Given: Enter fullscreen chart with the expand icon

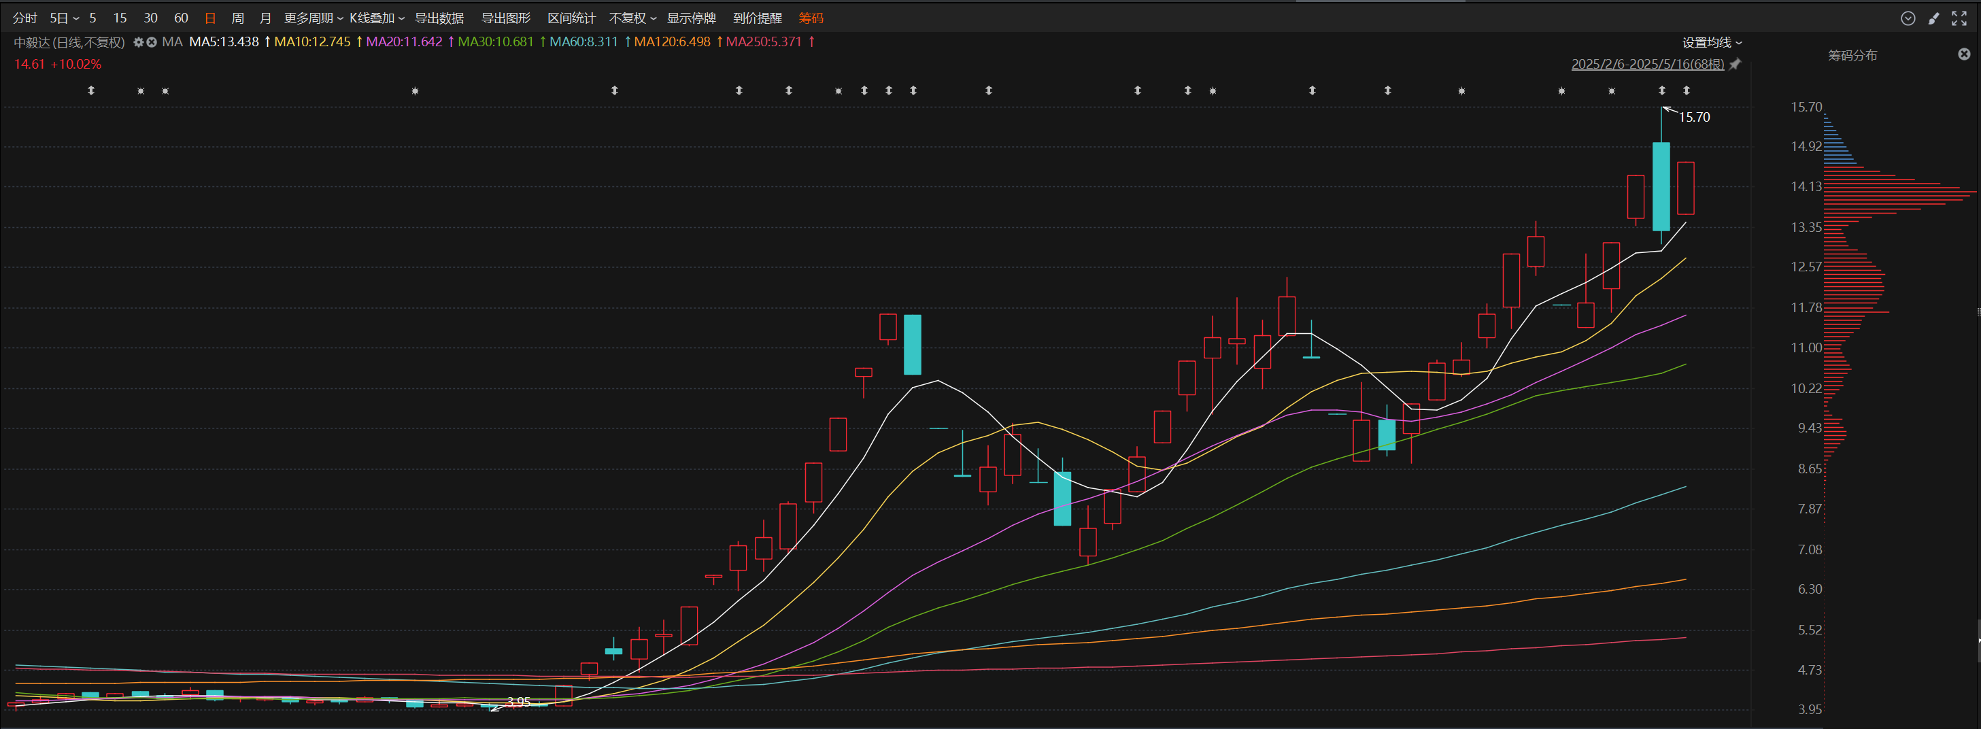Looking at the screenshot, I should pos(1959,18).
